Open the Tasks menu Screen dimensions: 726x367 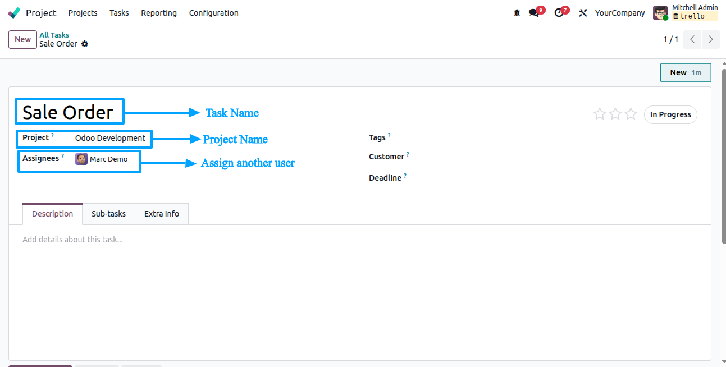coord(119,12)
